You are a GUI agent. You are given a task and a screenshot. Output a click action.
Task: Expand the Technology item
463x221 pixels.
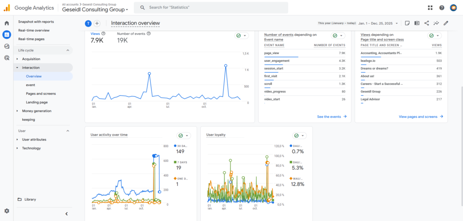pos(18,148)
